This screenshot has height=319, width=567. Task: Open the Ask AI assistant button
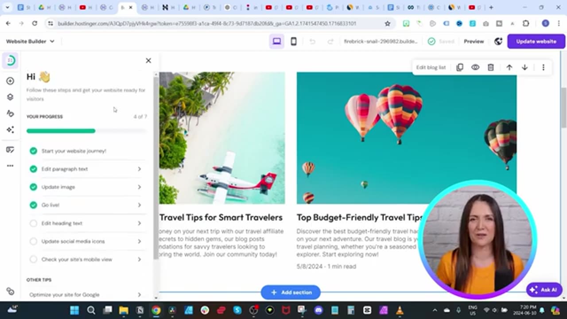[x=544, y=290]
